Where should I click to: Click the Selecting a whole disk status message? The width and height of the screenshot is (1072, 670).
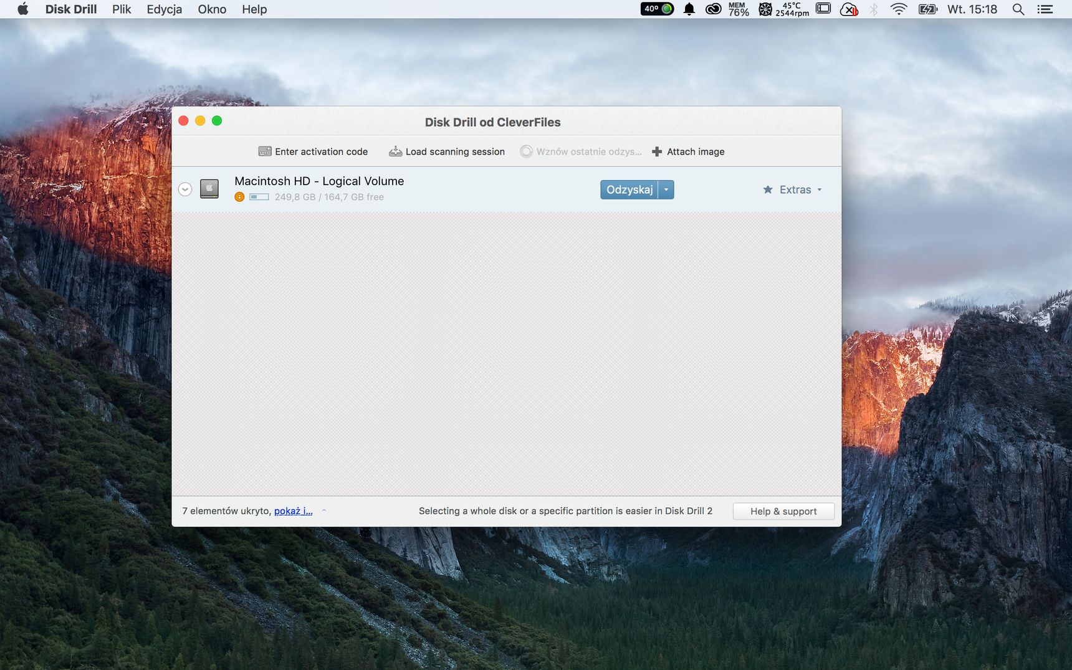[565, 510]
